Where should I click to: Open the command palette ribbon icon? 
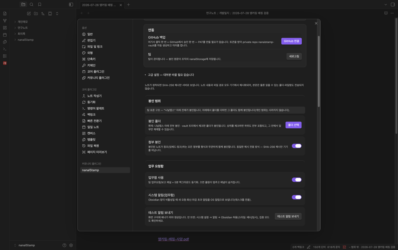pos(5,49)
